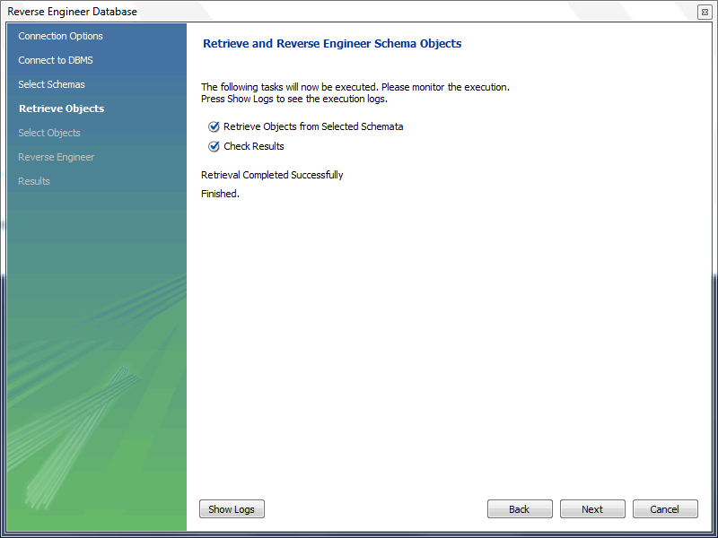The height and width of the screenshot is (538, 718).
Task: Click the highlighted Retrieve Objects step
Action: (61, 108)
